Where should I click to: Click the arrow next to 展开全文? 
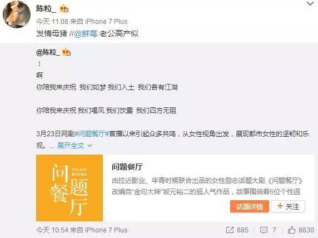(x=90, y=146)
